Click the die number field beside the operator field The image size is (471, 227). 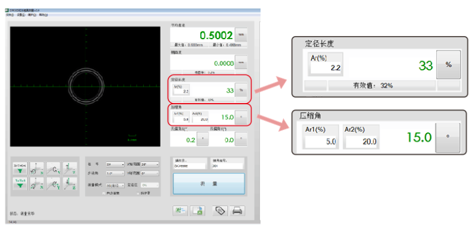coord(227,166)
